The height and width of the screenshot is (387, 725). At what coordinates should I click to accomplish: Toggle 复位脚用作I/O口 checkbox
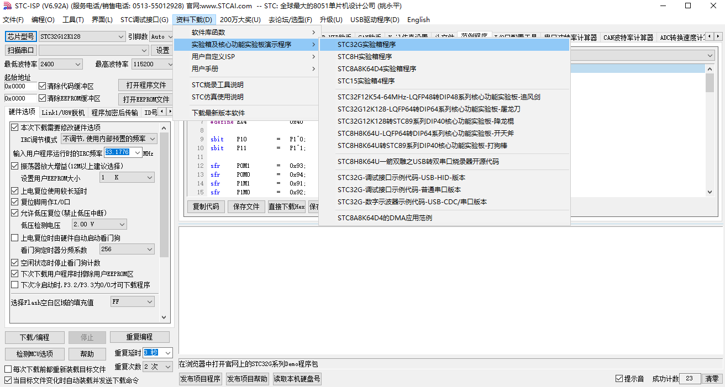coord(15,202)
